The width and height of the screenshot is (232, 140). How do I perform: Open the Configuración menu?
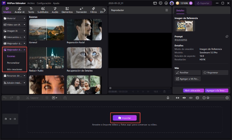click(44, 3)
